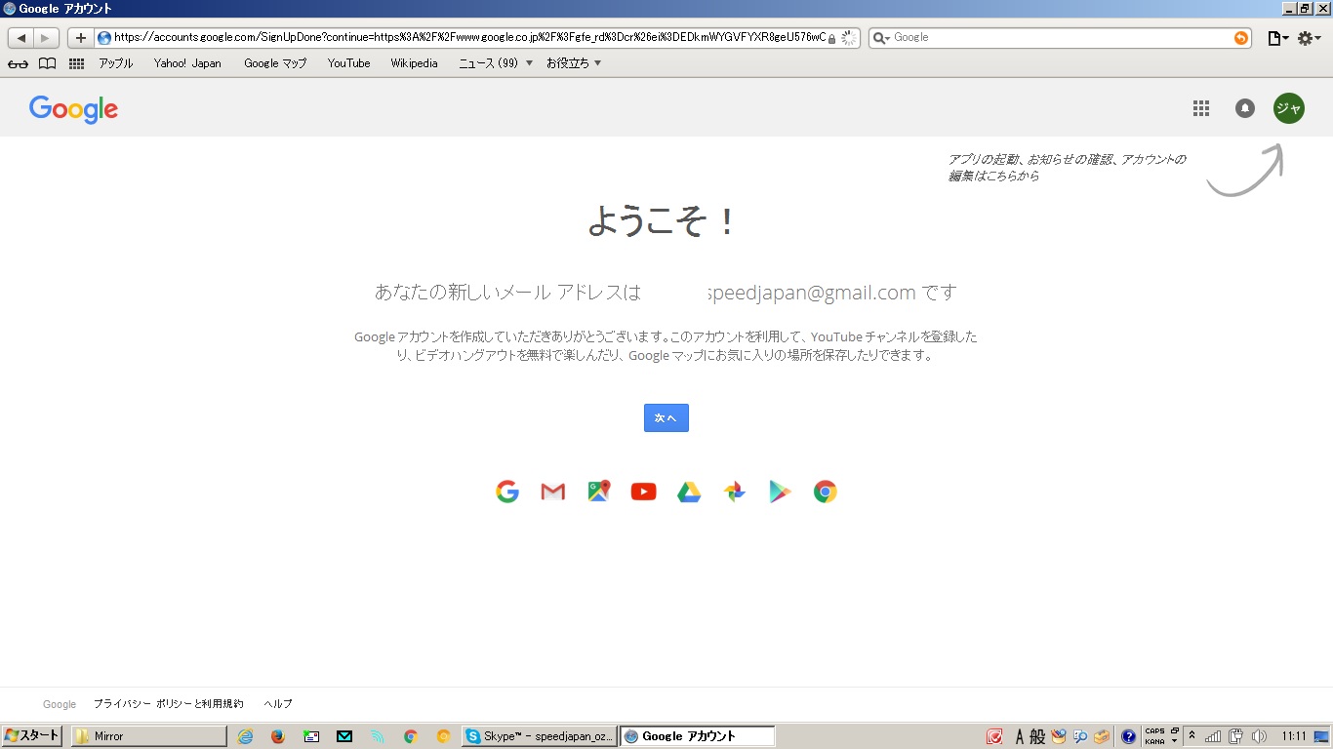Screen dimensions: 1333x749
Task: Open the ヘルプ footer link
Action: [277, 703]
